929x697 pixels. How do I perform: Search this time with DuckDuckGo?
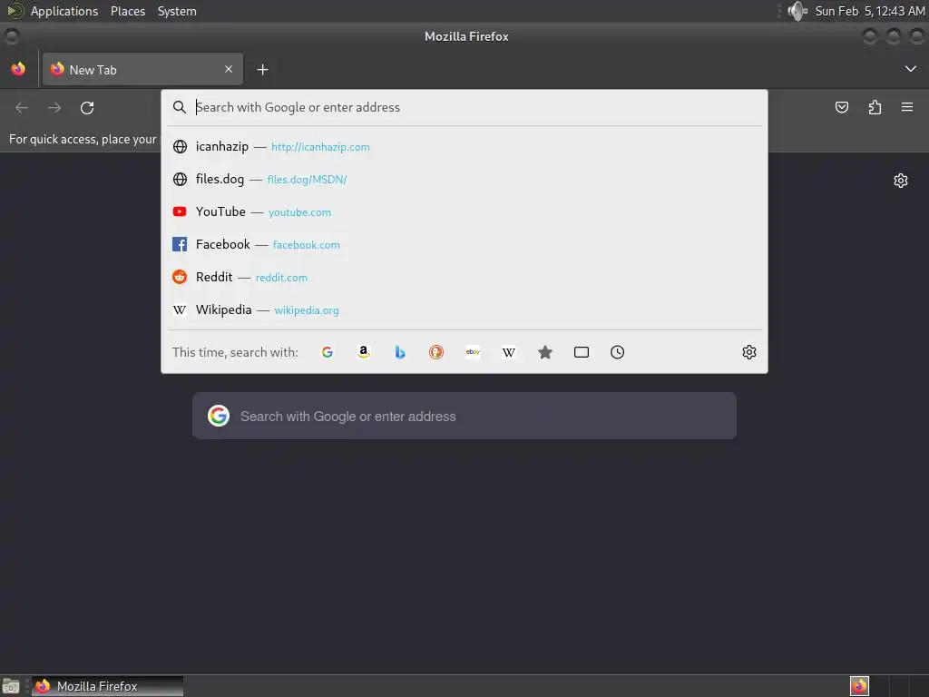click(x=436, y=352)
